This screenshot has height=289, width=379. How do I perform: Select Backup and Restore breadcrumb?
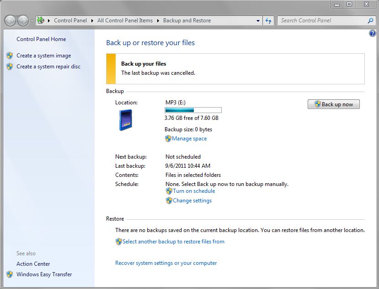(187, 21)
